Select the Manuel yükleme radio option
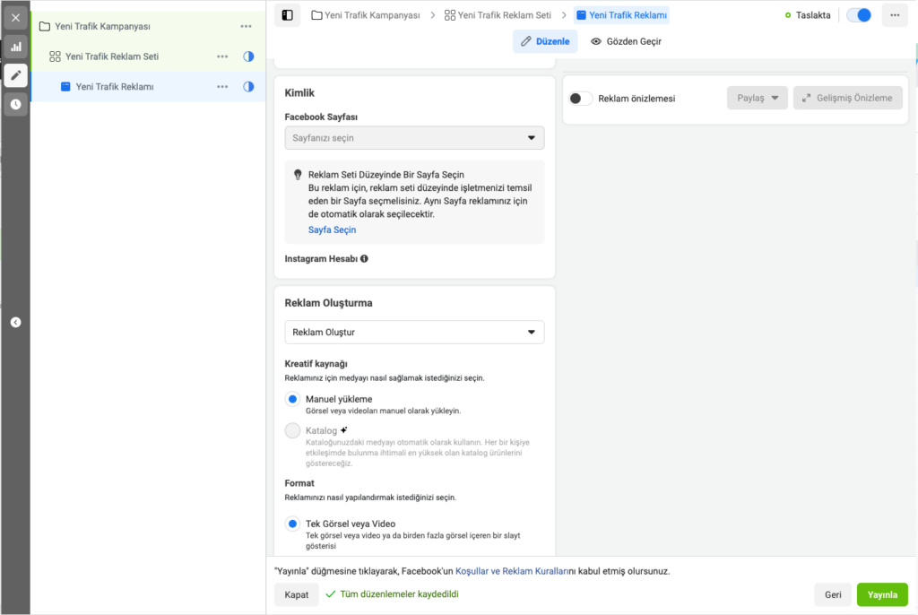 point(292,399)
